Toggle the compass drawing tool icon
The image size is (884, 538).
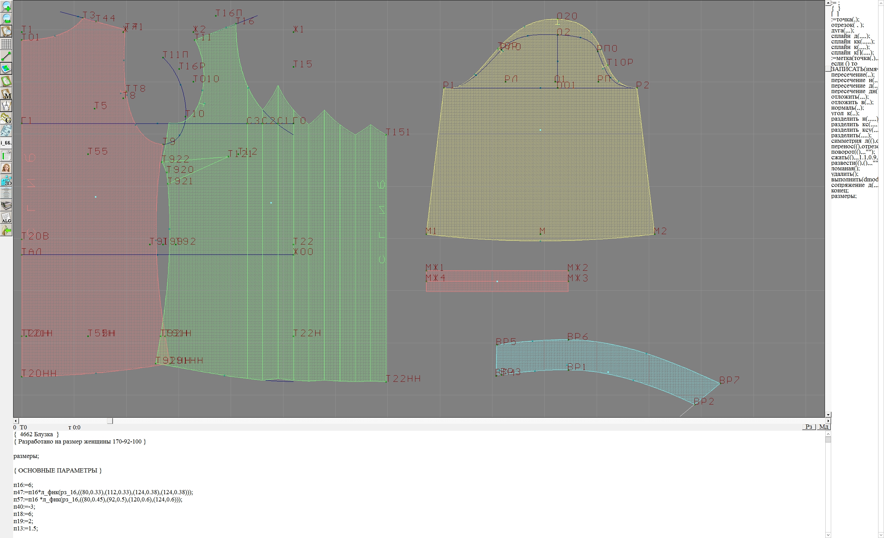point(6,106)
